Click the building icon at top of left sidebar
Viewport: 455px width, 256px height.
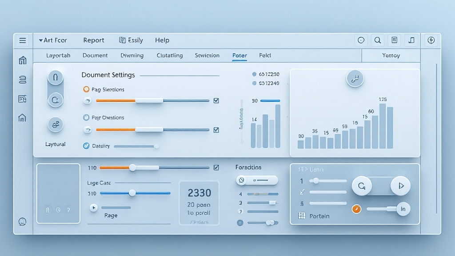tap(23, 60)
